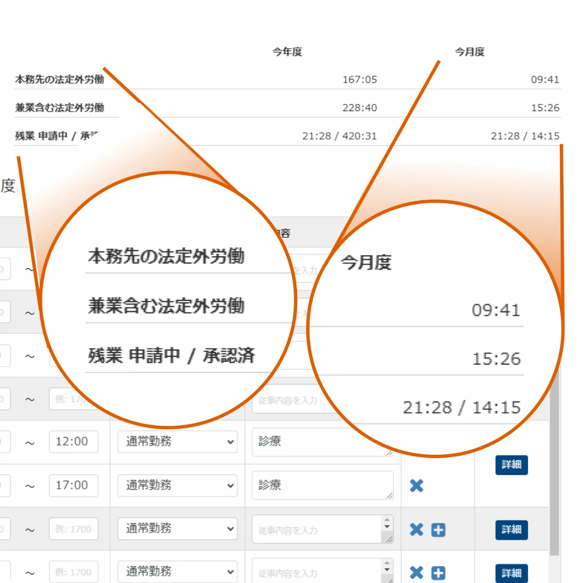583x583 pixels.
Task: Select the 228:40 yearly value
Action: [360, 107]
